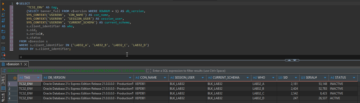Open DB_VERSION column filter dropdown arrow

pos(130,78)
